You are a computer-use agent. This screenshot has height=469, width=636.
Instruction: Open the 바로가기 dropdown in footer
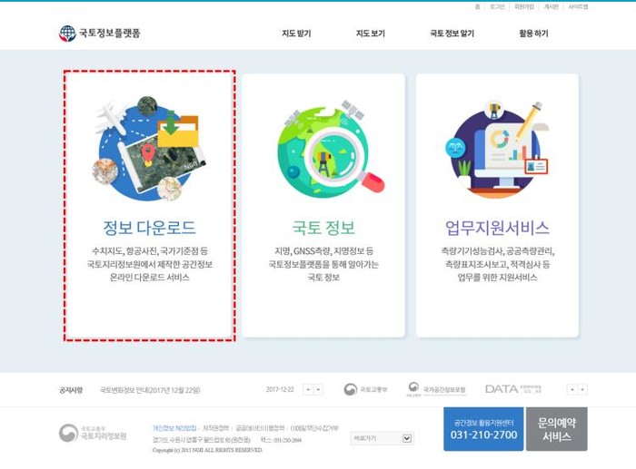tap(382, 438)
